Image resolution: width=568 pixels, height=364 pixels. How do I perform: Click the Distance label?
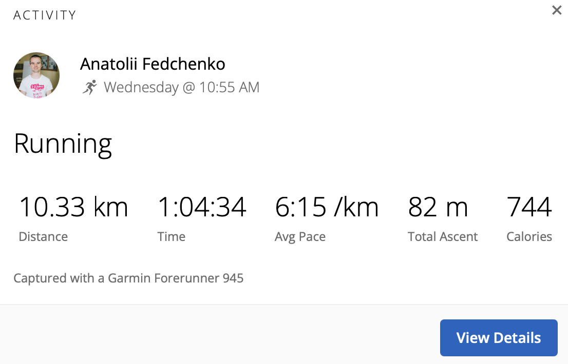pyautogui.click(x=43, y=236)
